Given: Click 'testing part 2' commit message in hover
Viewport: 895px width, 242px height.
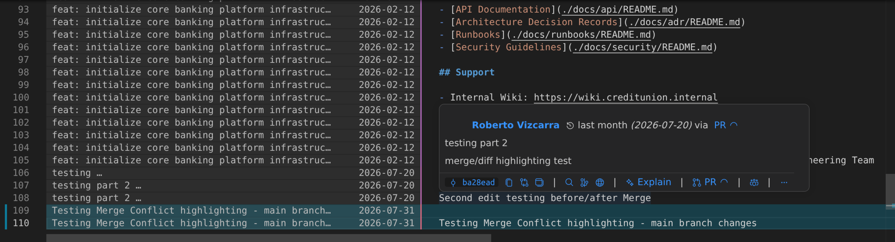Looking at the screenshot, I should coord(476,143).
